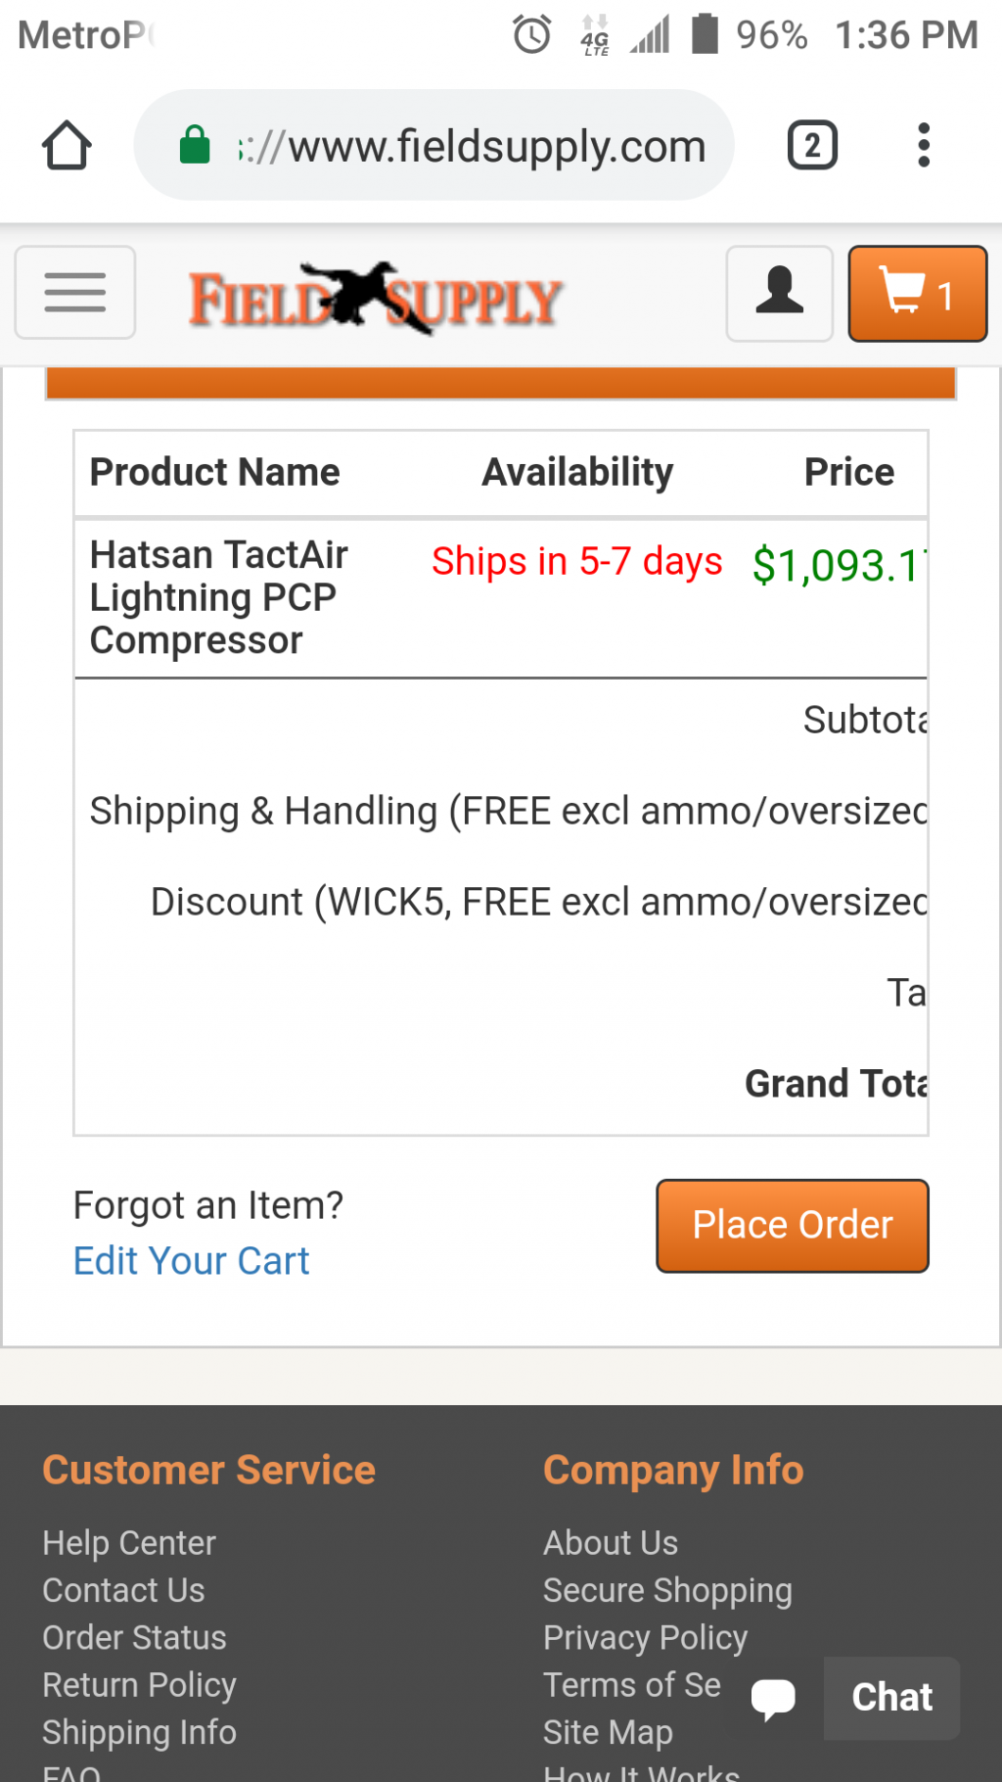Open the browser tab switcher showing 2
1002x1782 pixels.
pos(812,146)
